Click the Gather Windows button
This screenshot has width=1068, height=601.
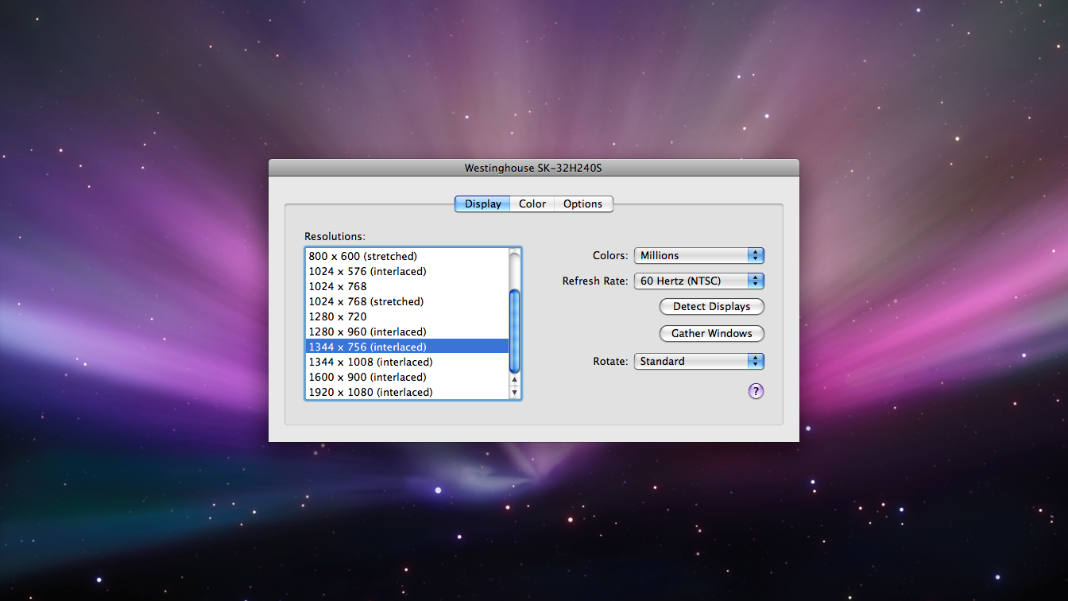[711, 334]
